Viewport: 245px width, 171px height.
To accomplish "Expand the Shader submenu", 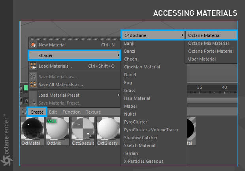I will tap(74, 55).
